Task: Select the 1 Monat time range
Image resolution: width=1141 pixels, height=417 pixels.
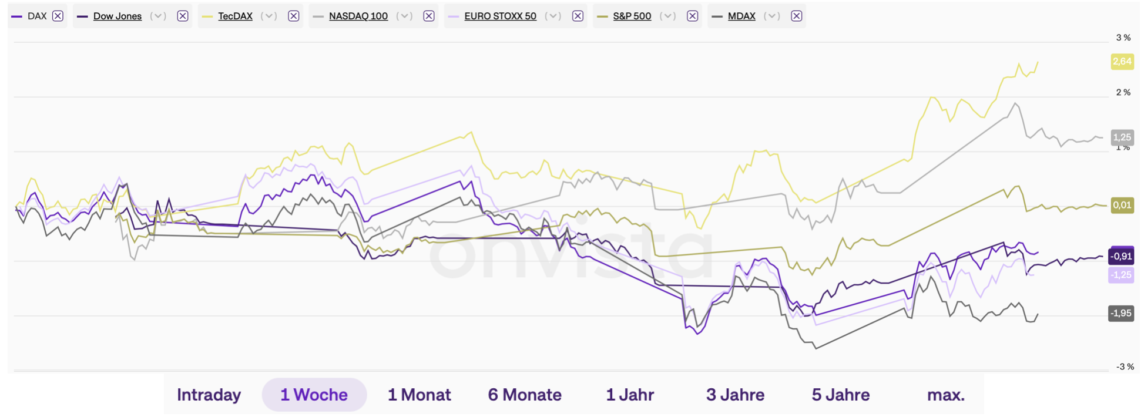Action: [x=420, y=395]
